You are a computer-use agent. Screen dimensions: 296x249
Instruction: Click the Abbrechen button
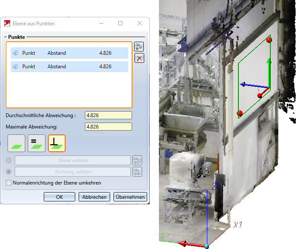click(94, 197)
